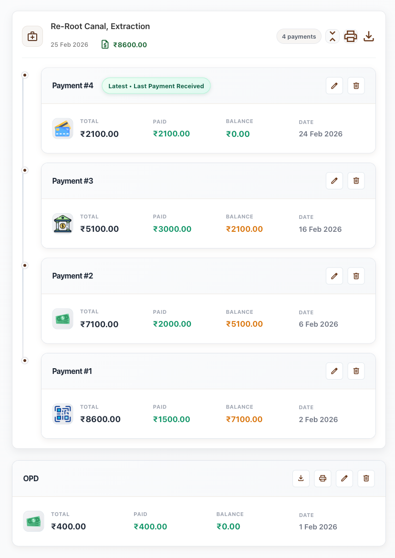Click the bank icon on Payment #3
The height and width of the screenshot is (558, 395).
point(62,223)
